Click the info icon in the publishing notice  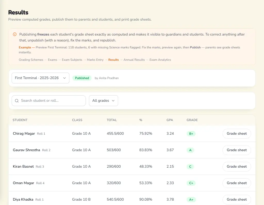click(x=15, y=34)
